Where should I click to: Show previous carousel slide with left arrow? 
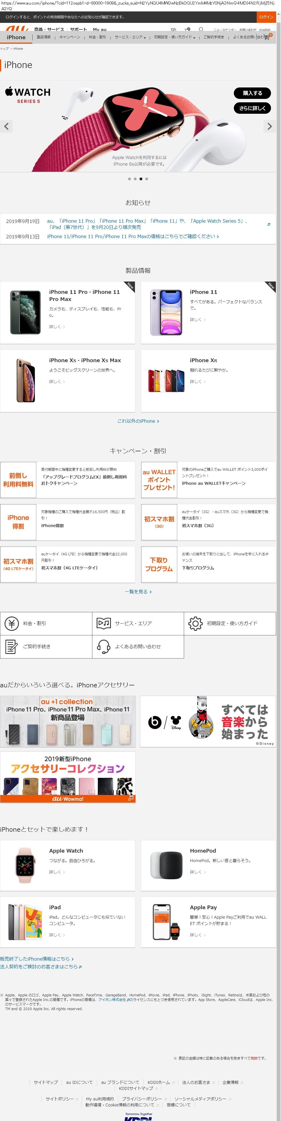pyautogui.click(x=6, y=126)
